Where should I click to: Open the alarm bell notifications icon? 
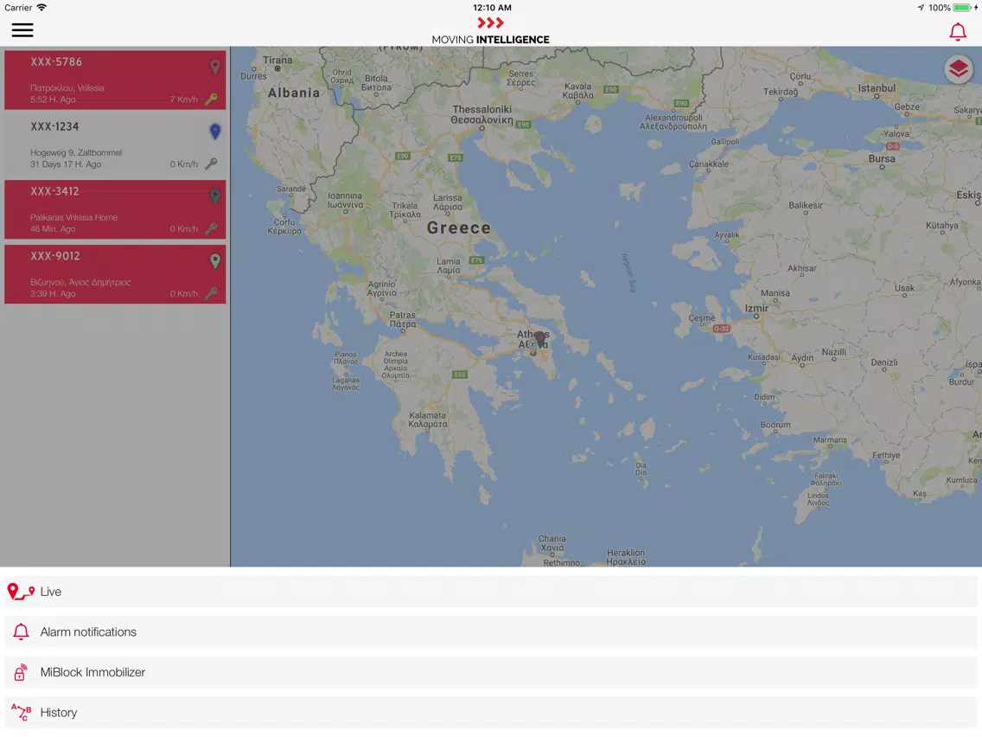pyautogui.click(x=957, y=31)
